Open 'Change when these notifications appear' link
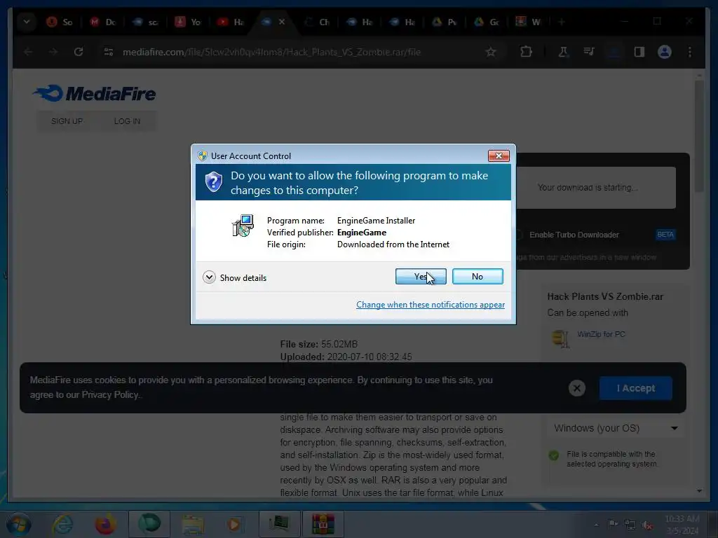This screenshot has width=718, height=538. coord(431,305)
